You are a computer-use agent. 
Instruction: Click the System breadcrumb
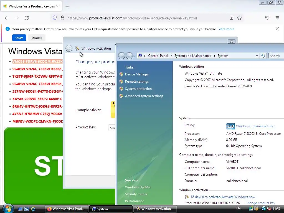223,56
